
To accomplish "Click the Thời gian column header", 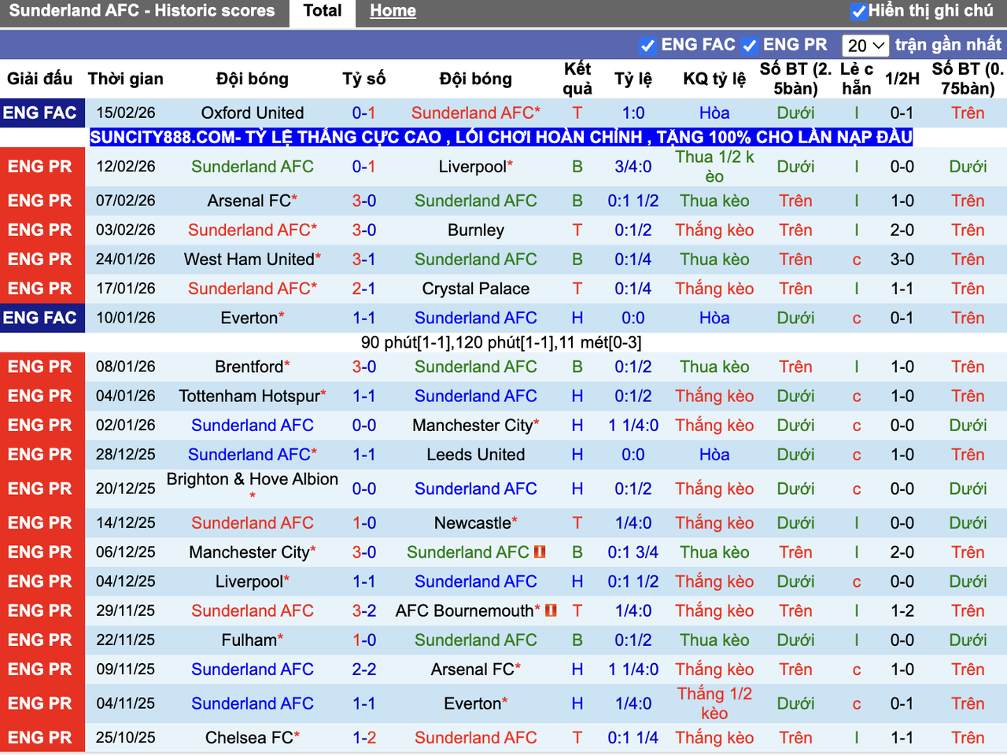I will coord(126,79).
